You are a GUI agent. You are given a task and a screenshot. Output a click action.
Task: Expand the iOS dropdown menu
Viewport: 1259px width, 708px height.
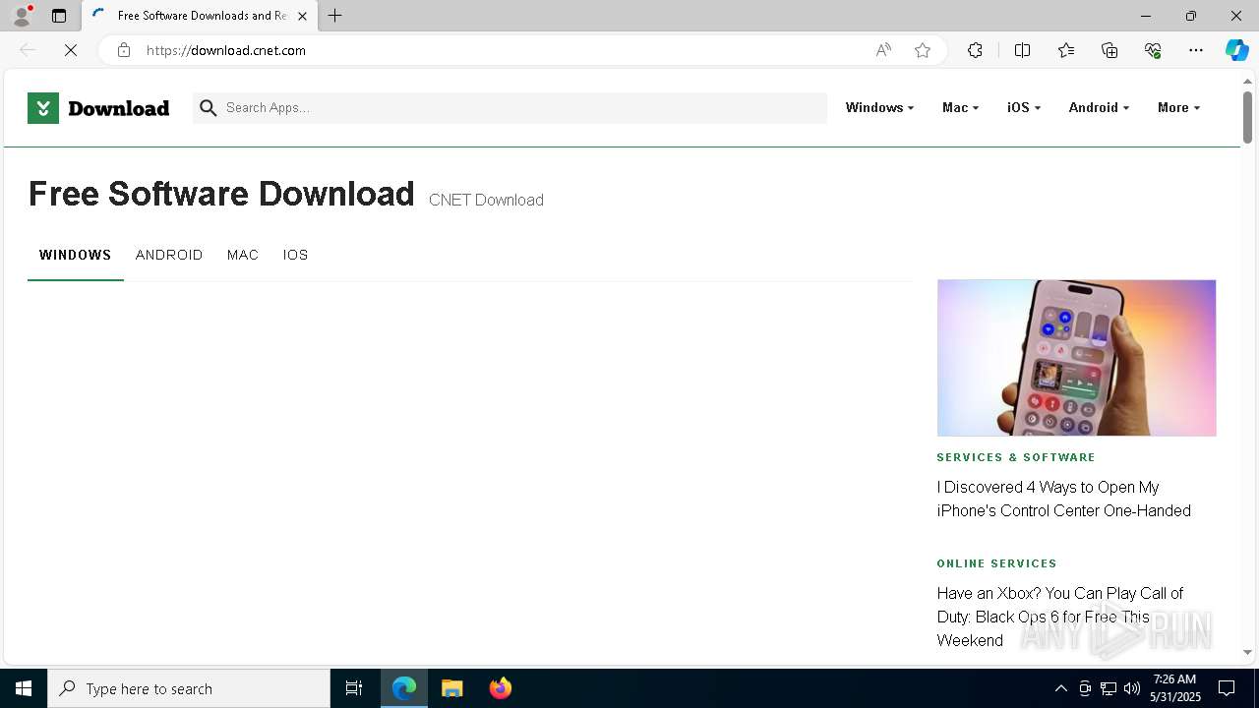pyautogui.click(x=1024, y=108)
